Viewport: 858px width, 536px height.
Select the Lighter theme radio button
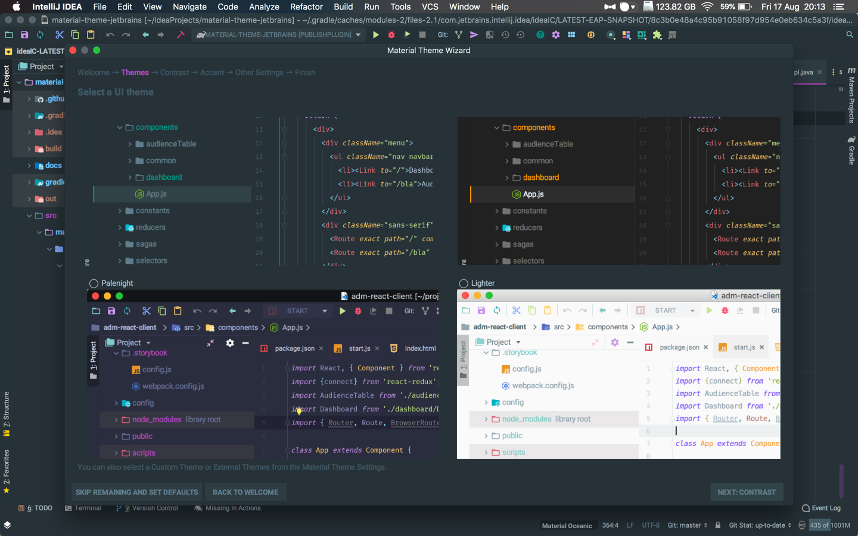(x=464, y=283)
